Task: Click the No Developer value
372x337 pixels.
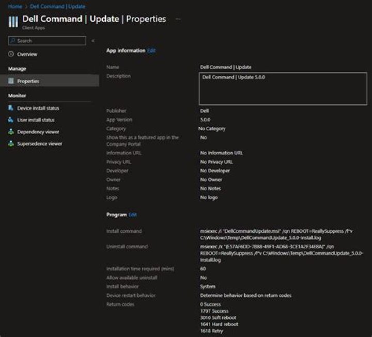Action: click(215, 171)
